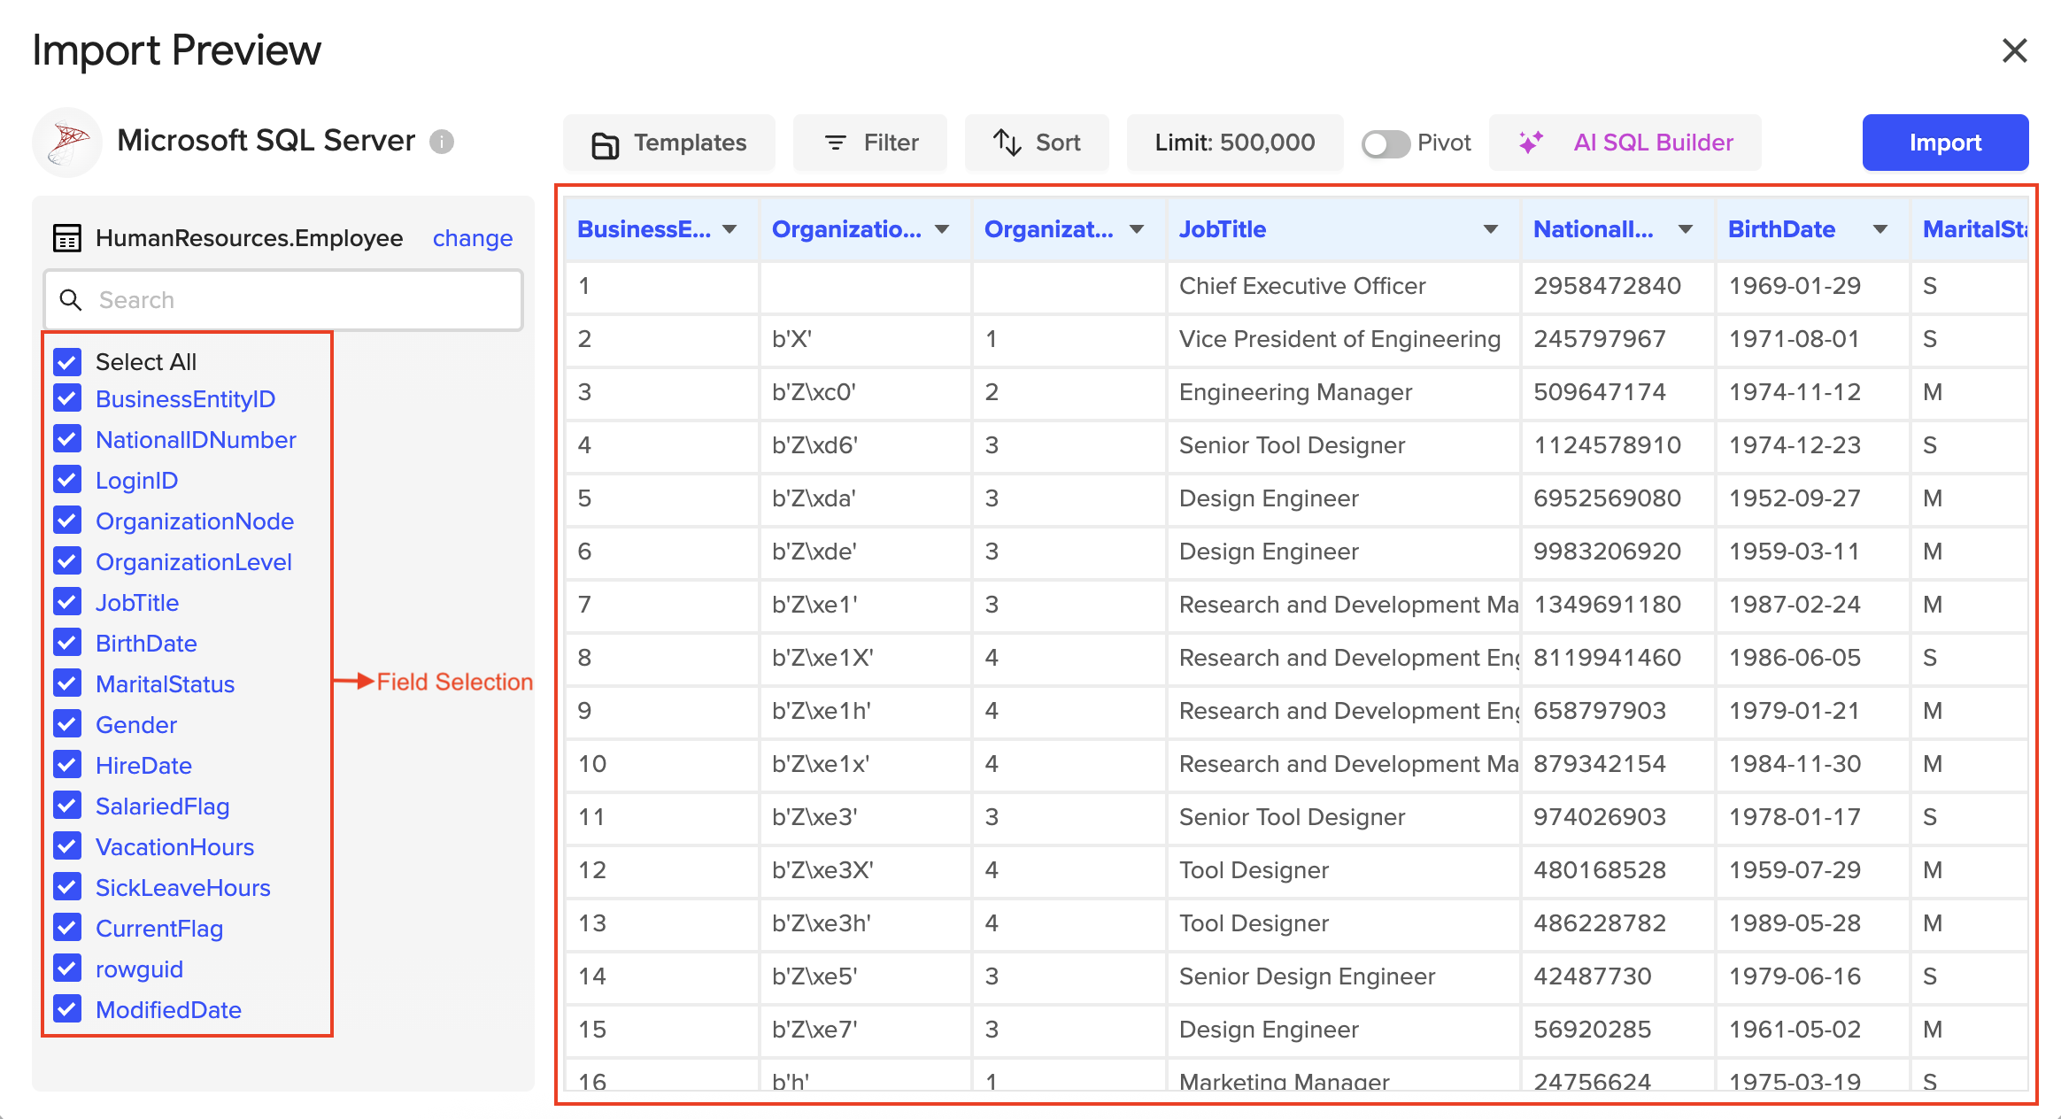
Task: Click the change link to pick another table
Action: pyautogui.click(x=473, y=237)
